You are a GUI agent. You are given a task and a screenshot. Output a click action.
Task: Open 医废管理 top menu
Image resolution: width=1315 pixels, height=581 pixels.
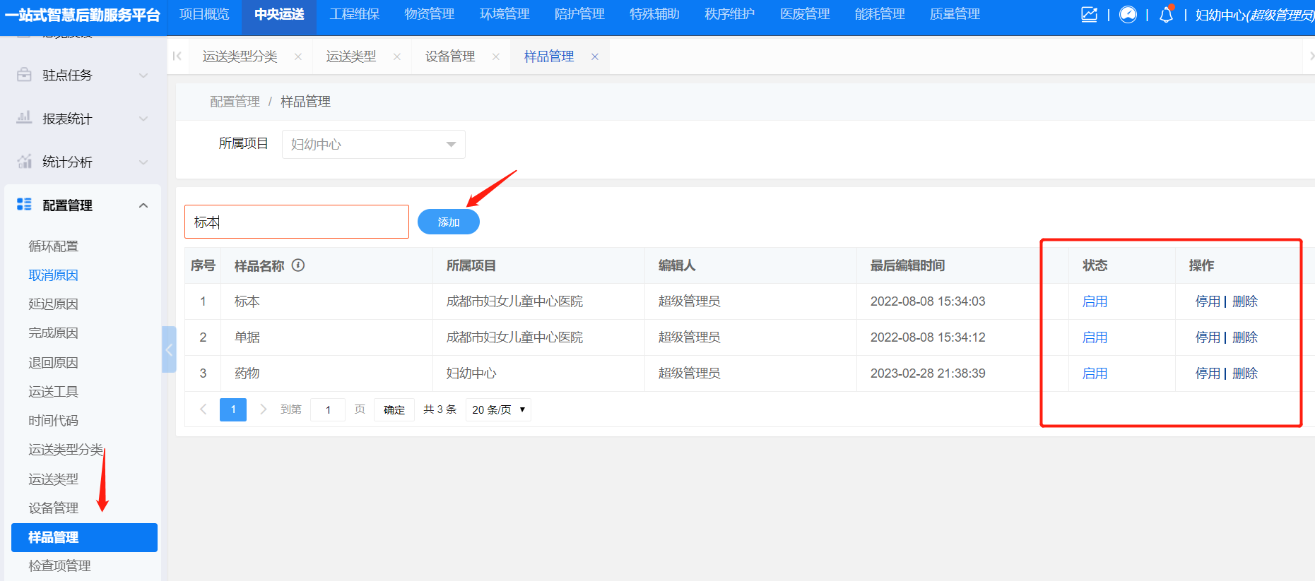[x=805, y=14]
